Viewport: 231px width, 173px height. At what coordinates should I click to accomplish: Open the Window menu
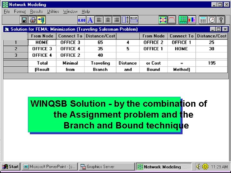click(70, 12)
